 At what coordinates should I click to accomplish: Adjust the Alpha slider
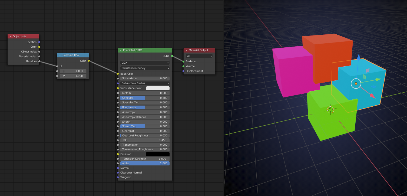[x=145, y=164]
